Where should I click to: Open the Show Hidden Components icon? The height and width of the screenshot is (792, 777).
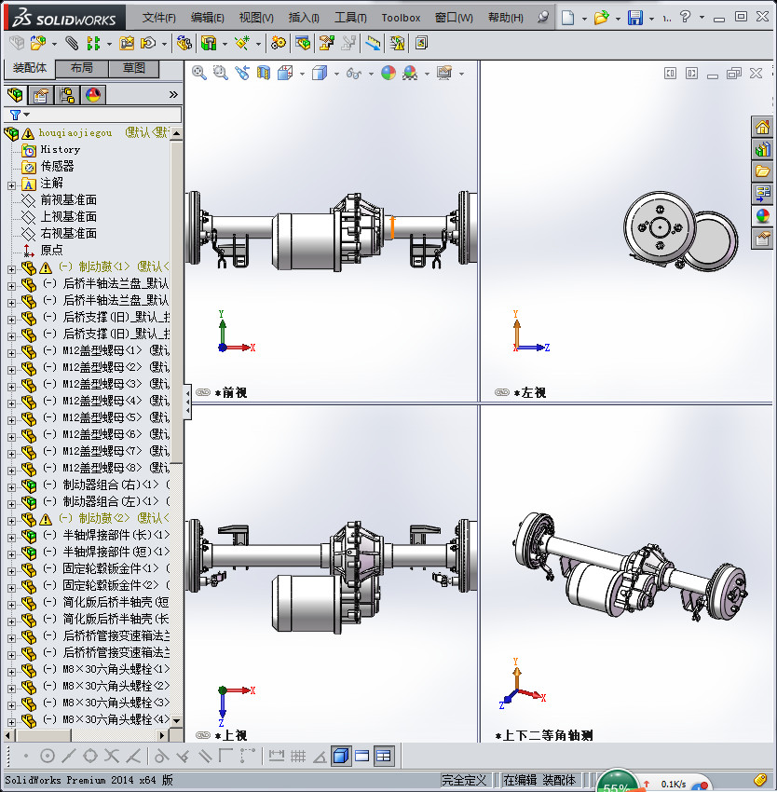point(184,44)
